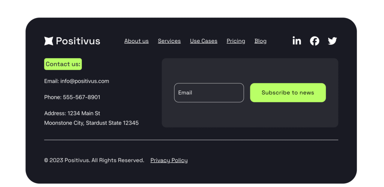The height and width of the screenshot is (187, 384).
Task: Click the phone number 555-567-8901
Action: [x=81, y=97]
